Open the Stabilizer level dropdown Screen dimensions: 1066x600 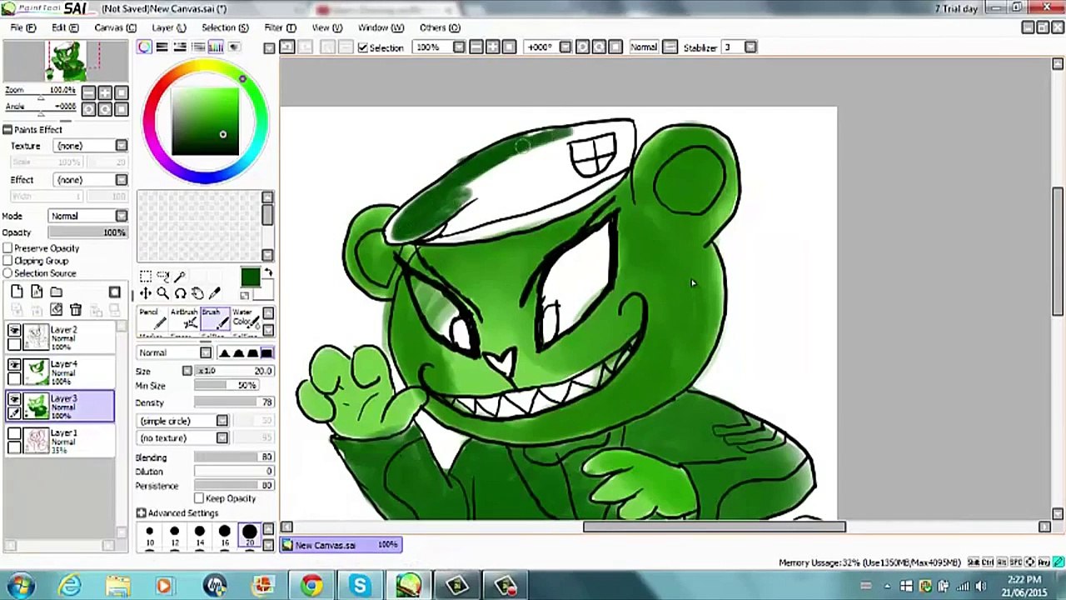pos(750,47)
